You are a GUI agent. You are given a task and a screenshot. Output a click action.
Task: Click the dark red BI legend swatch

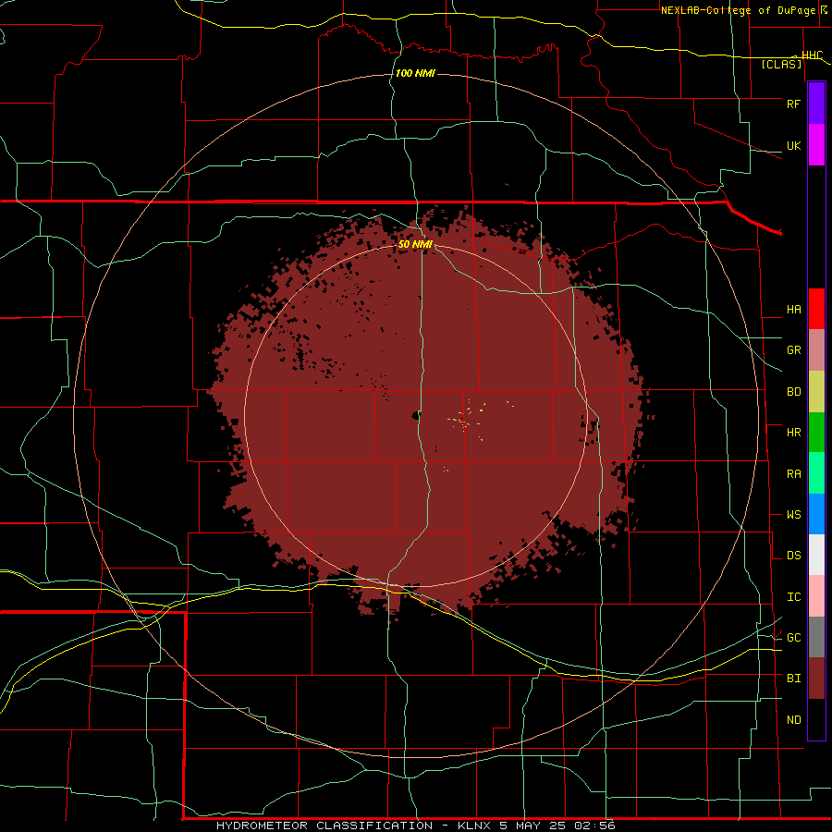tap(816, 679)
